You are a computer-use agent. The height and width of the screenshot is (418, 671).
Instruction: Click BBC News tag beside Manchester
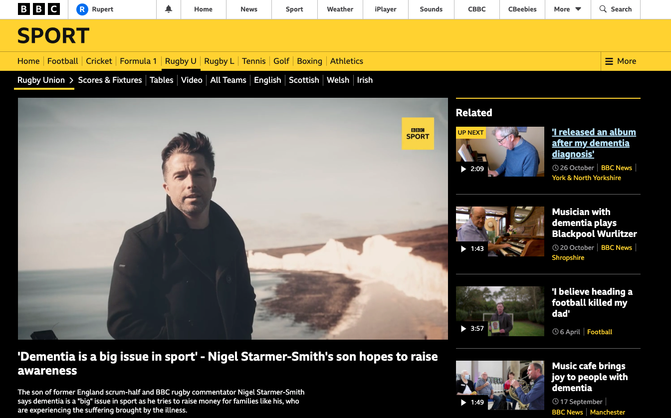(x=567, y=413)
